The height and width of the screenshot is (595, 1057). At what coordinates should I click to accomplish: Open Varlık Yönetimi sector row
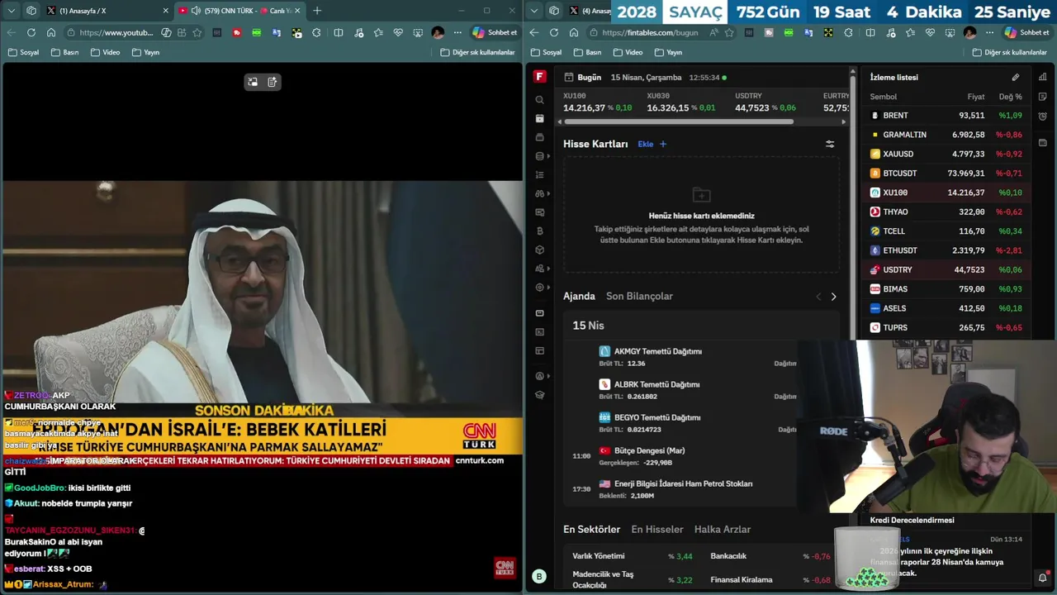(x=633, y=556)
